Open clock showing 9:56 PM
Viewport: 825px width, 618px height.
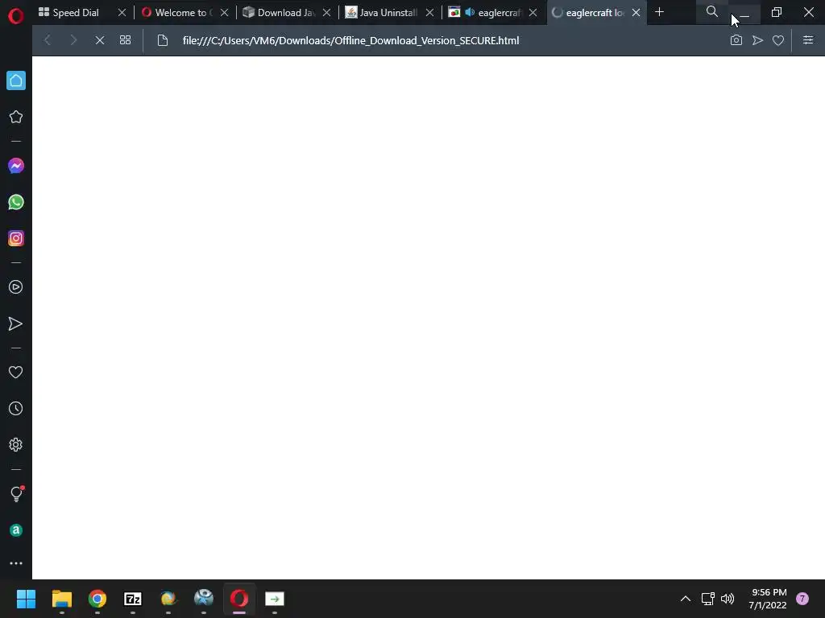tap(768, 599)
